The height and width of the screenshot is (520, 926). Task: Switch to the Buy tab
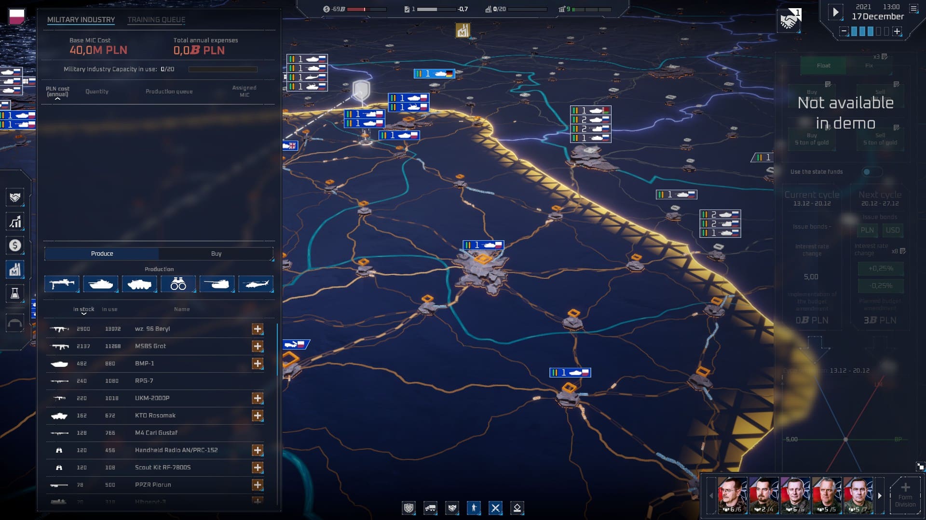pos(216,254)
